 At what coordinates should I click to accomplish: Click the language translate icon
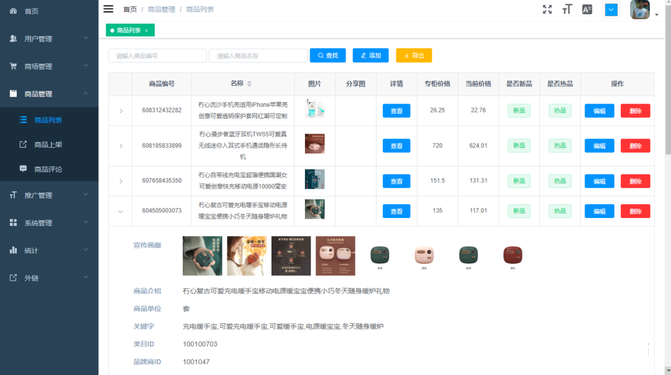[587, 9]
